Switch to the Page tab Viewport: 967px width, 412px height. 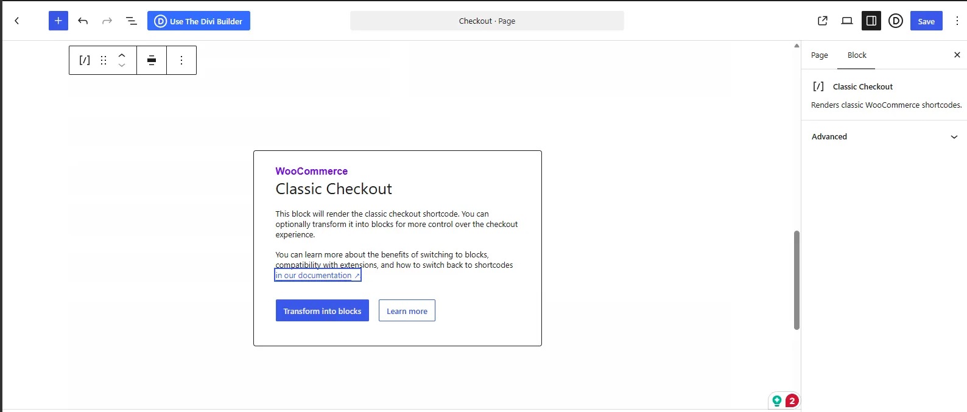pos(820,55)
